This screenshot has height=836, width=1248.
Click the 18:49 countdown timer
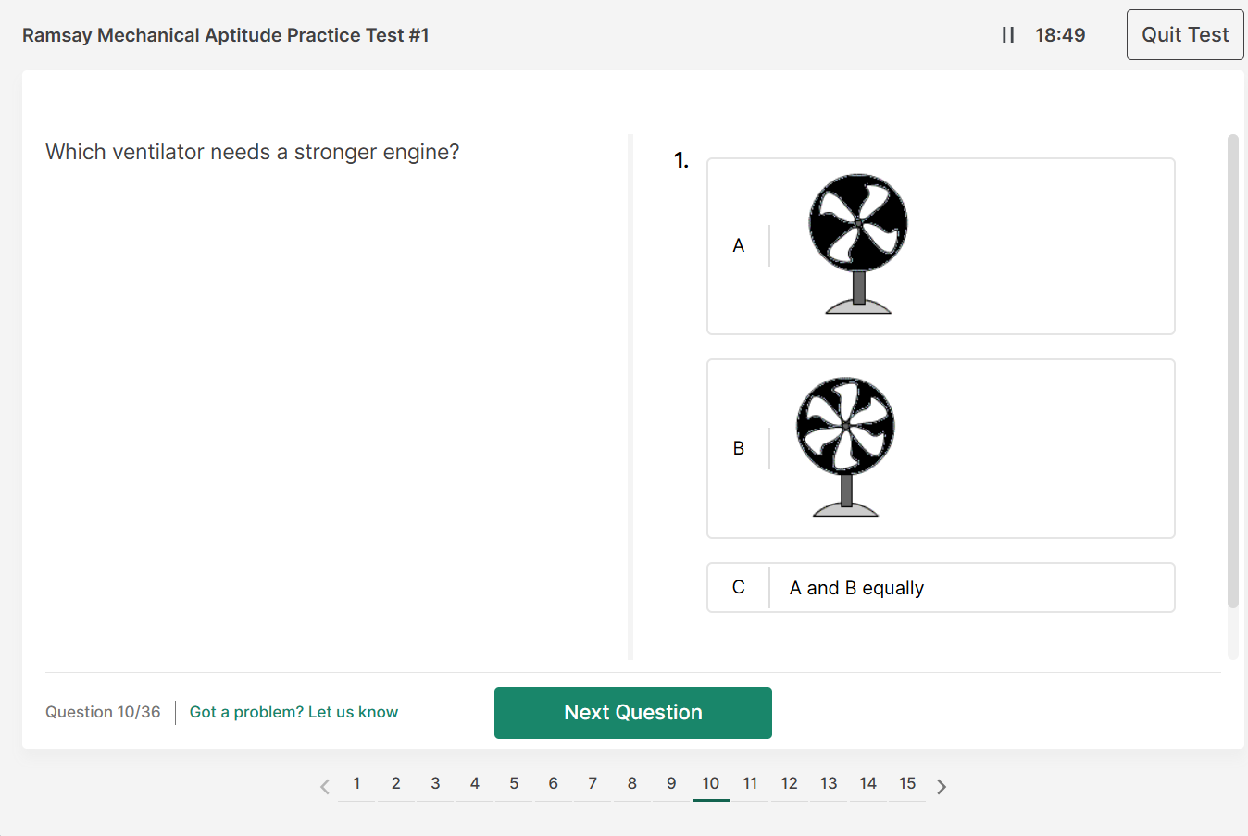tap(1060, 35)
